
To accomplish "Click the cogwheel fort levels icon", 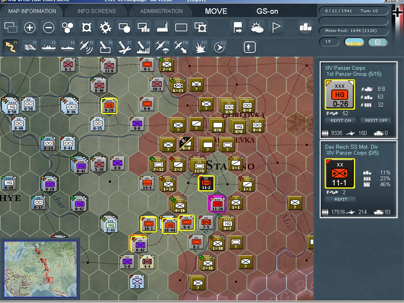I will (105, 28).
